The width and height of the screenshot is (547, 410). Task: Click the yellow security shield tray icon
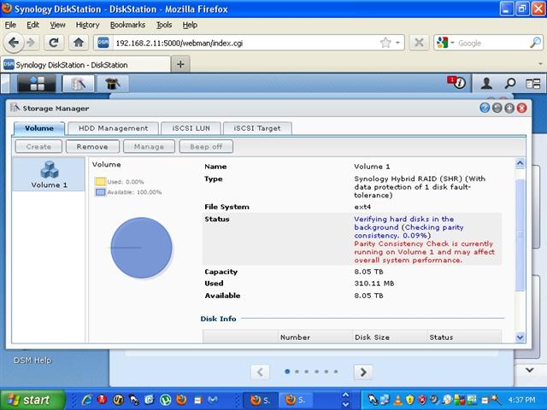pos(410,400)
